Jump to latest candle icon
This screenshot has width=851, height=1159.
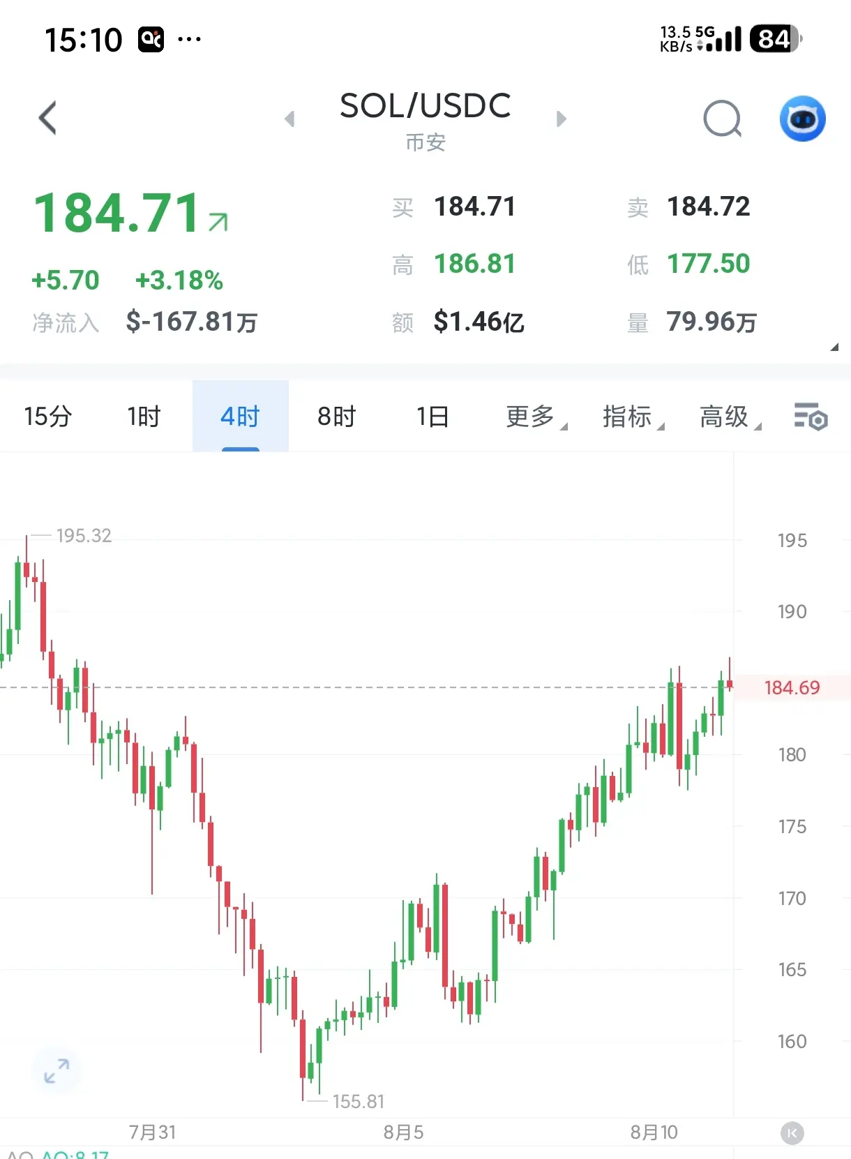click(x=792, y=1133)
